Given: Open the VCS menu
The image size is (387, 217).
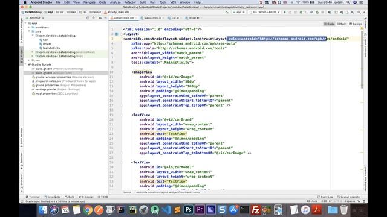Looking at the screenshot, I should 174,2.
